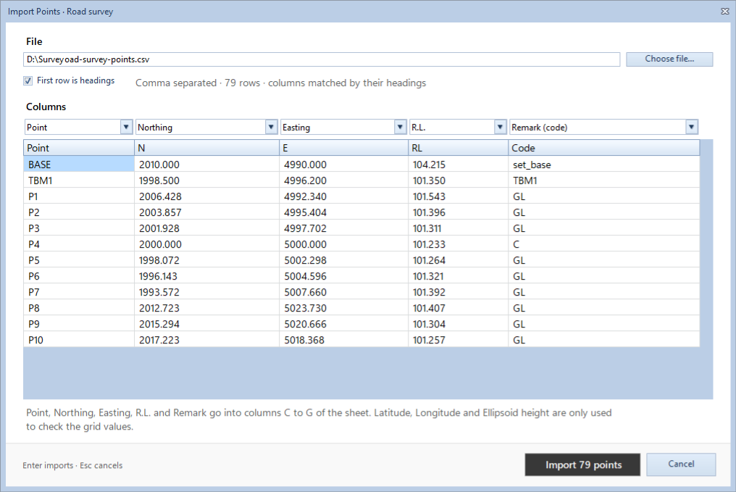Click the TBM1 code cell

603,180
